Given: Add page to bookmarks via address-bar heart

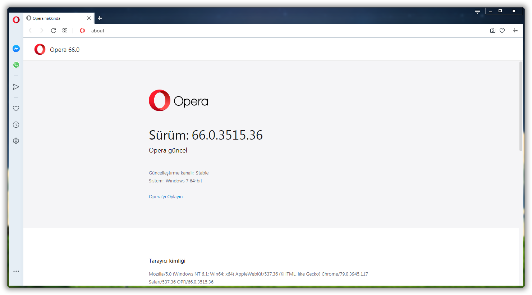Looking at the screenshot, I should (502, 31).
